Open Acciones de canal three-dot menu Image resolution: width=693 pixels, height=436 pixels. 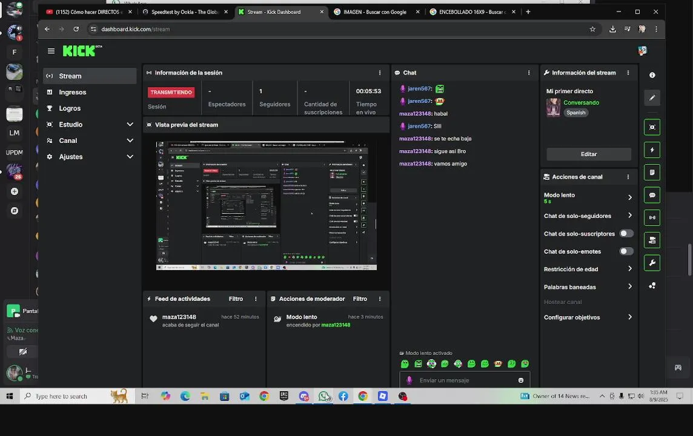click(x=628, y=177)
